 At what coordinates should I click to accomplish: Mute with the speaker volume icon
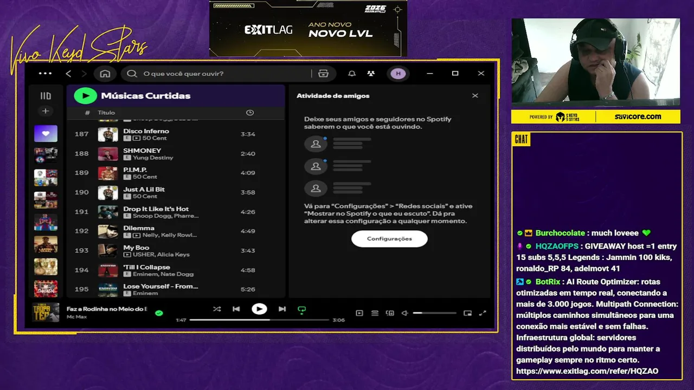[x=404, y=313]
